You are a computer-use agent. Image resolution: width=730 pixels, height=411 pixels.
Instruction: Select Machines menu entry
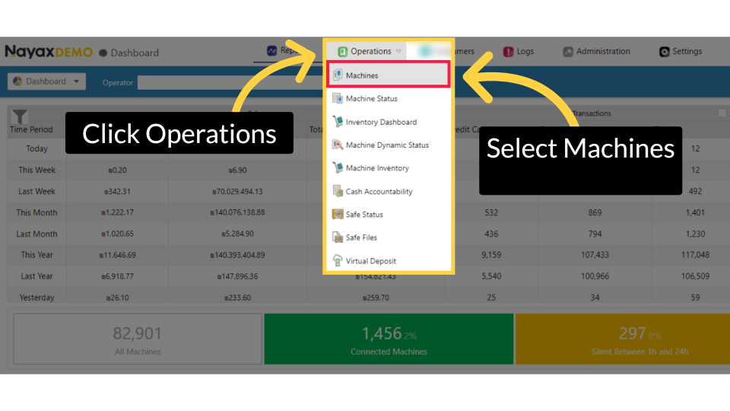point(389,75)
